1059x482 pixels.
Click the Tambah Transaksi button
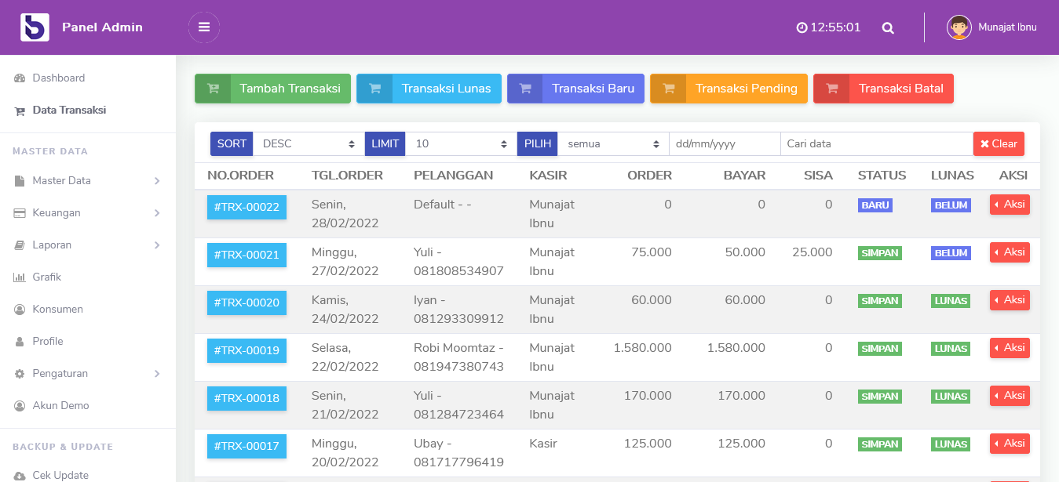click(x=272, y=89)
